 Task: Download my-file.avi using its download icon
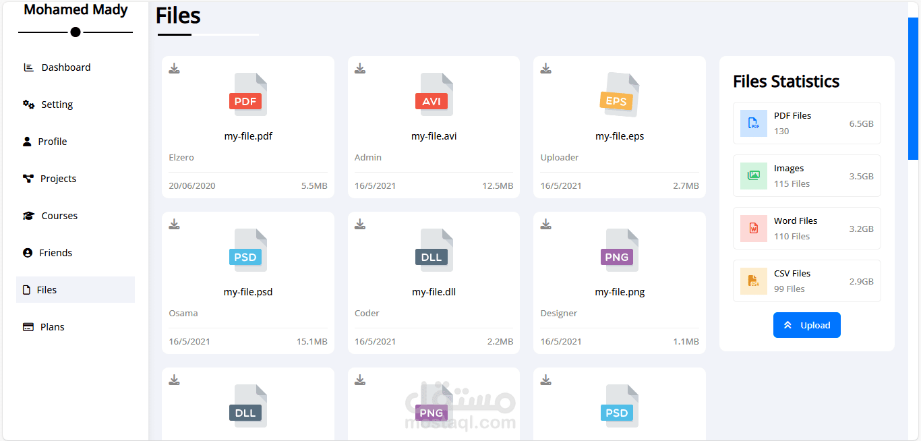point(360,68)
